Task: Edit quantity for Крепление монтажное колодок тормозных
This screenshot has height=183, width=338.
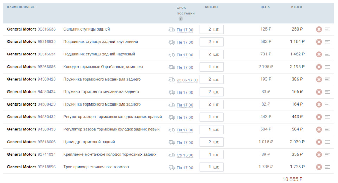Action: point(211,155)
